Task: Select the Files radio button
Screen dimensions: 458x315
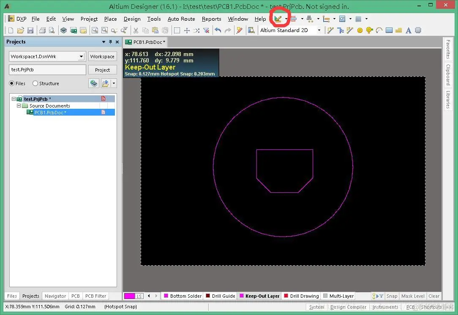Action: click(x=12, y=83)
